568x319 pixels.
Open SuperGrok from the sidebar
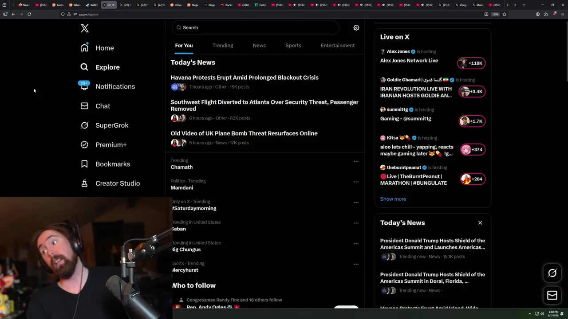pyautogui.click(x=104, y=125)
